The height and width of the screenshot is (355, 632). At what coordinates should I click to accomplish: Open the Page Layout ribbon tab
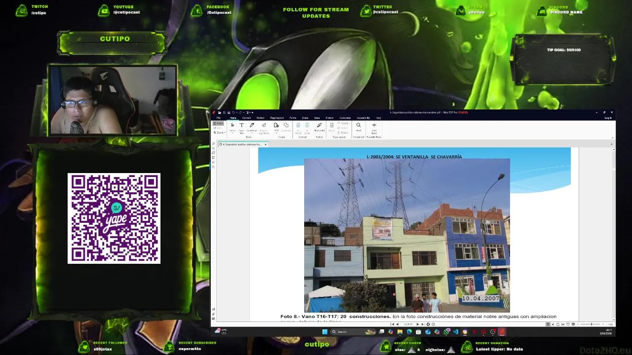(x=277, y=118)
